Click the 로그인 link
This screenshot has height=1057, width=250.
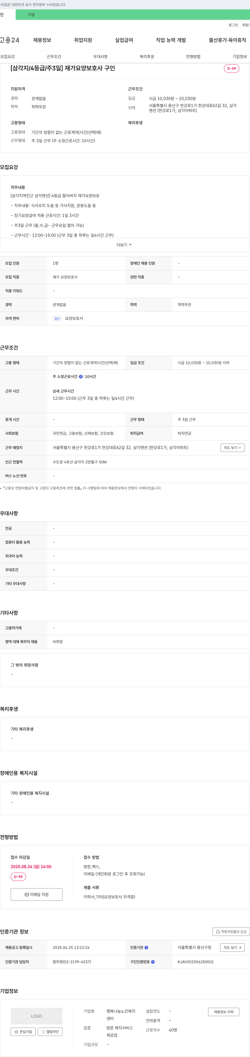(x=233, y=25)
